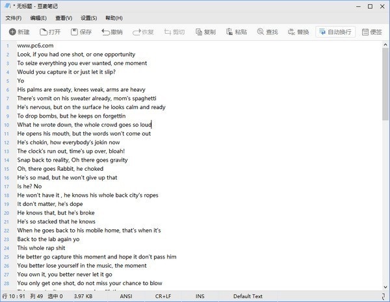Open the 帮助(H) menu

click(x=114, y=18)
